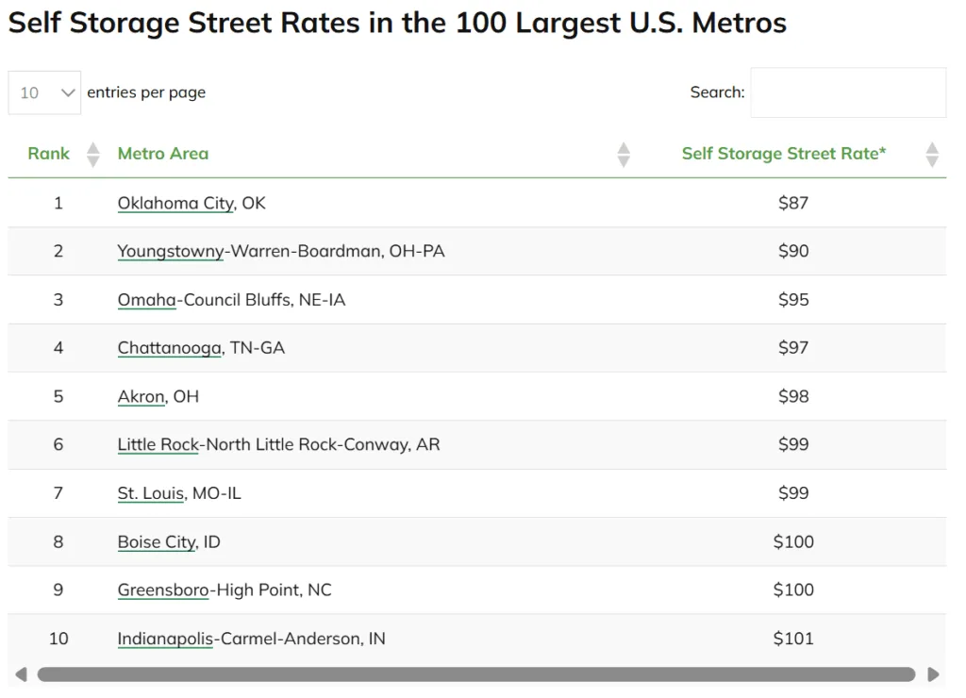Open the Akron link
Viewport: 966px width, 698px height.
(x=140, y=396)
